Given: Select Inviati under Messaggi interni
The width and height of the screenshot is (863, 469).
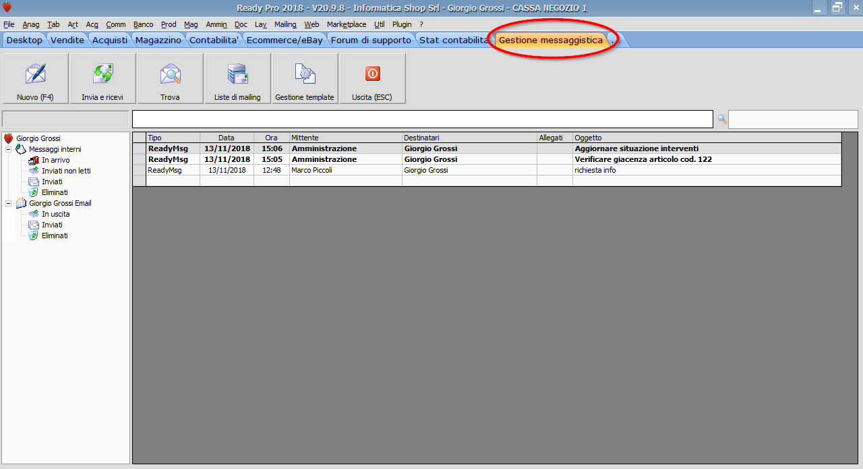Looking at the screenshot, I should (x=52, y=182).
